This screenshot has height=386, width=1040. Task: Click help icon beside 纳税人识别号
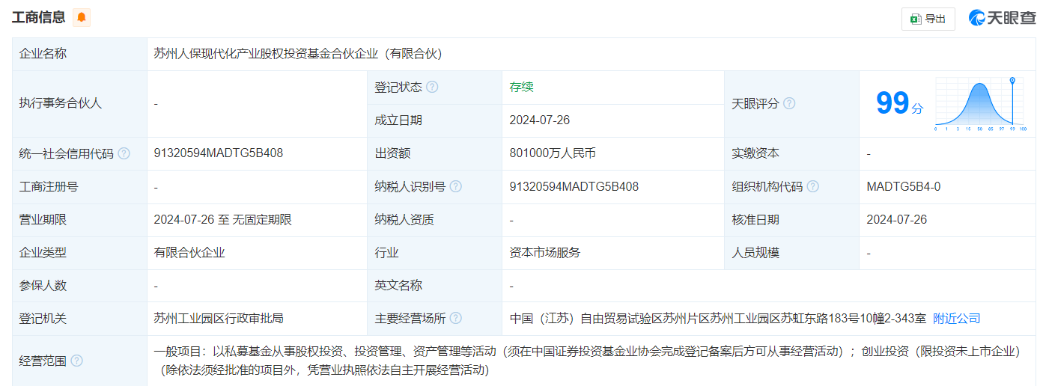point(455,186)
